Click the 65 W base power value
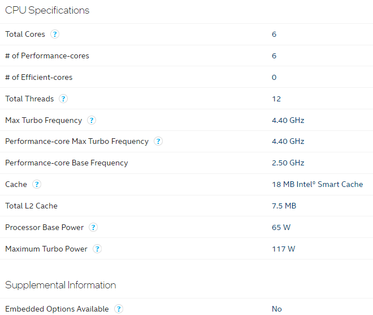Image resolution: width=373 pixels, height=315 pixels. click(x=281, y=227)
